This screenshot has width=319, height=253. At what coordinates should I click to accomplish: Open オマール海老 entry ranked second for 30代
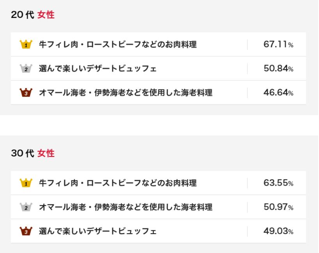pyautogui.click(x=126, y=207)
